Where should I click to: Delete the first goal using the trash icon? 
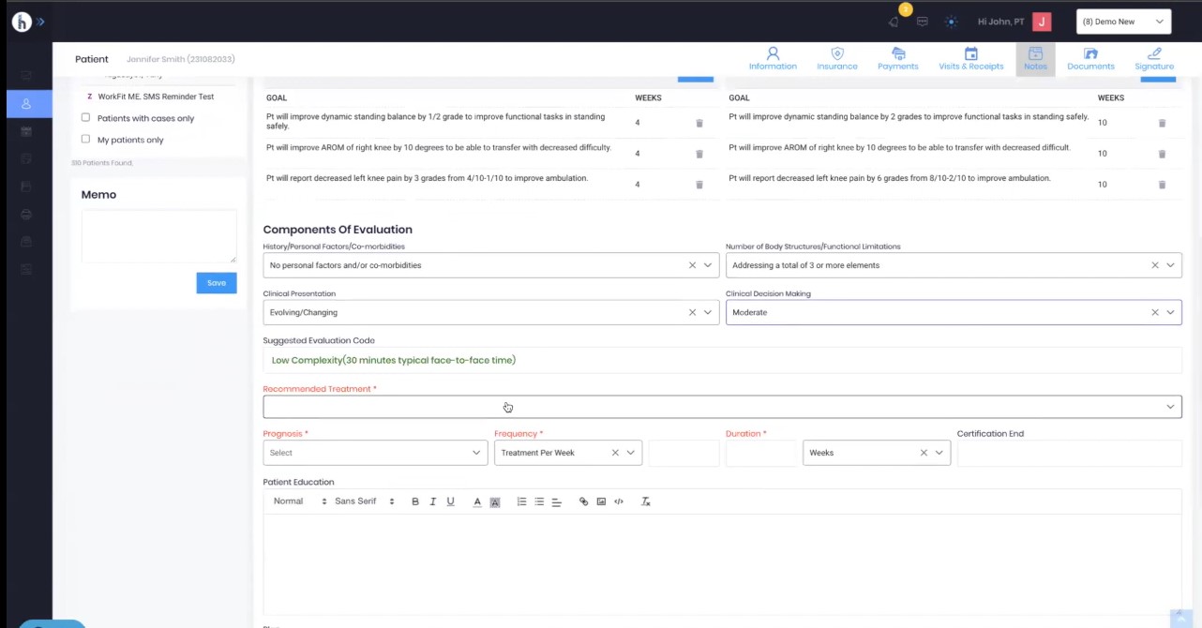click(699, 122)
